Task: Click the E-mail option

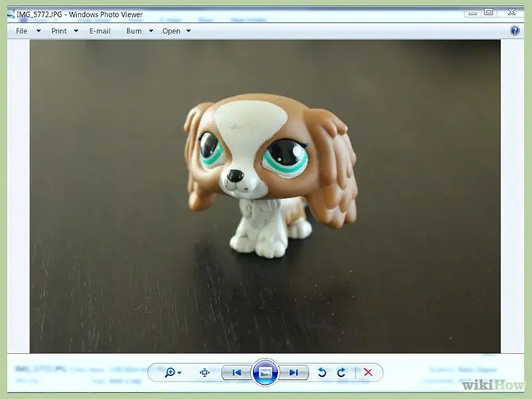Action: (x=100, y=31)
